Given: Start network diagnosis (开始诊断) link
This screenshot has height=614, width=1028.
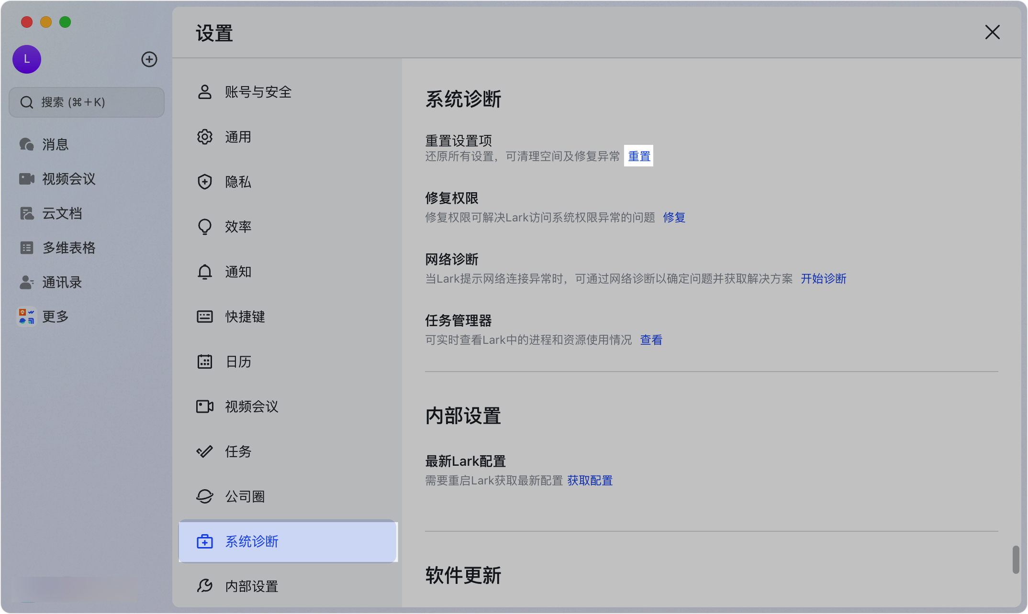Looking at the screenshot, I should (823, 279).
